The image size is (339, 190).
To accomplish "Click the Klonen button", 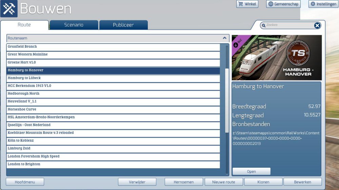I will (x=263, y=182).
